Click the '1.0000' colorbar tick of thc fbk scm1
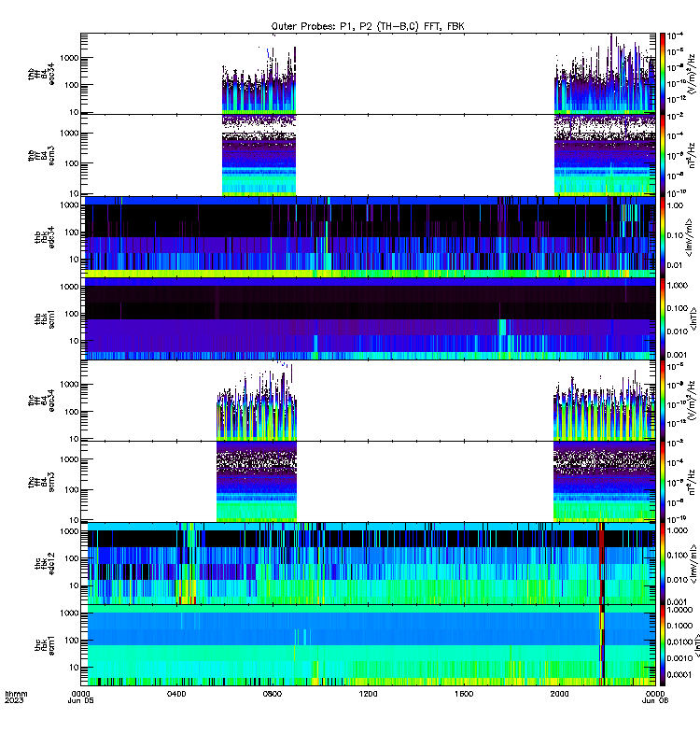 (679, 610)
